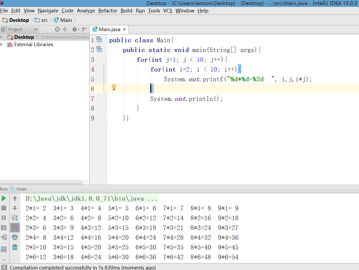Click the run gutter icon on line 2

[99, 49]
